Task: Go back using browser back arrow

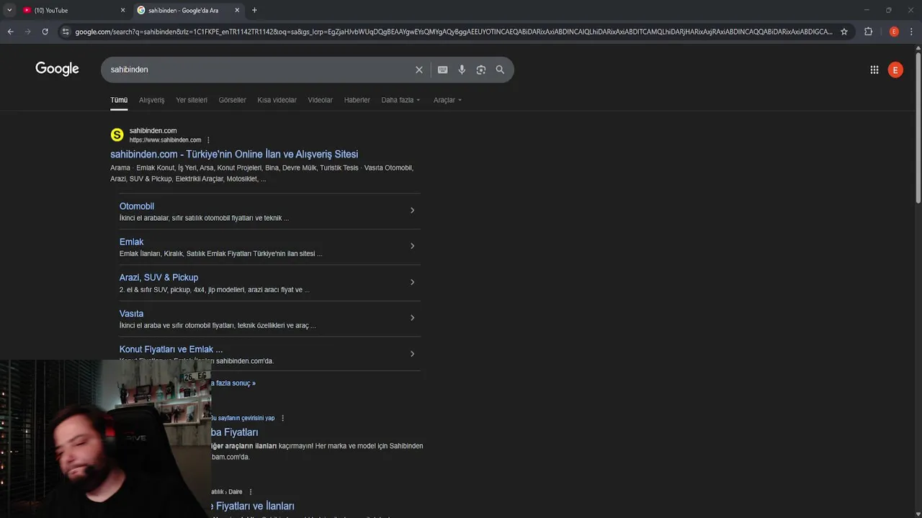Action: 10,32
